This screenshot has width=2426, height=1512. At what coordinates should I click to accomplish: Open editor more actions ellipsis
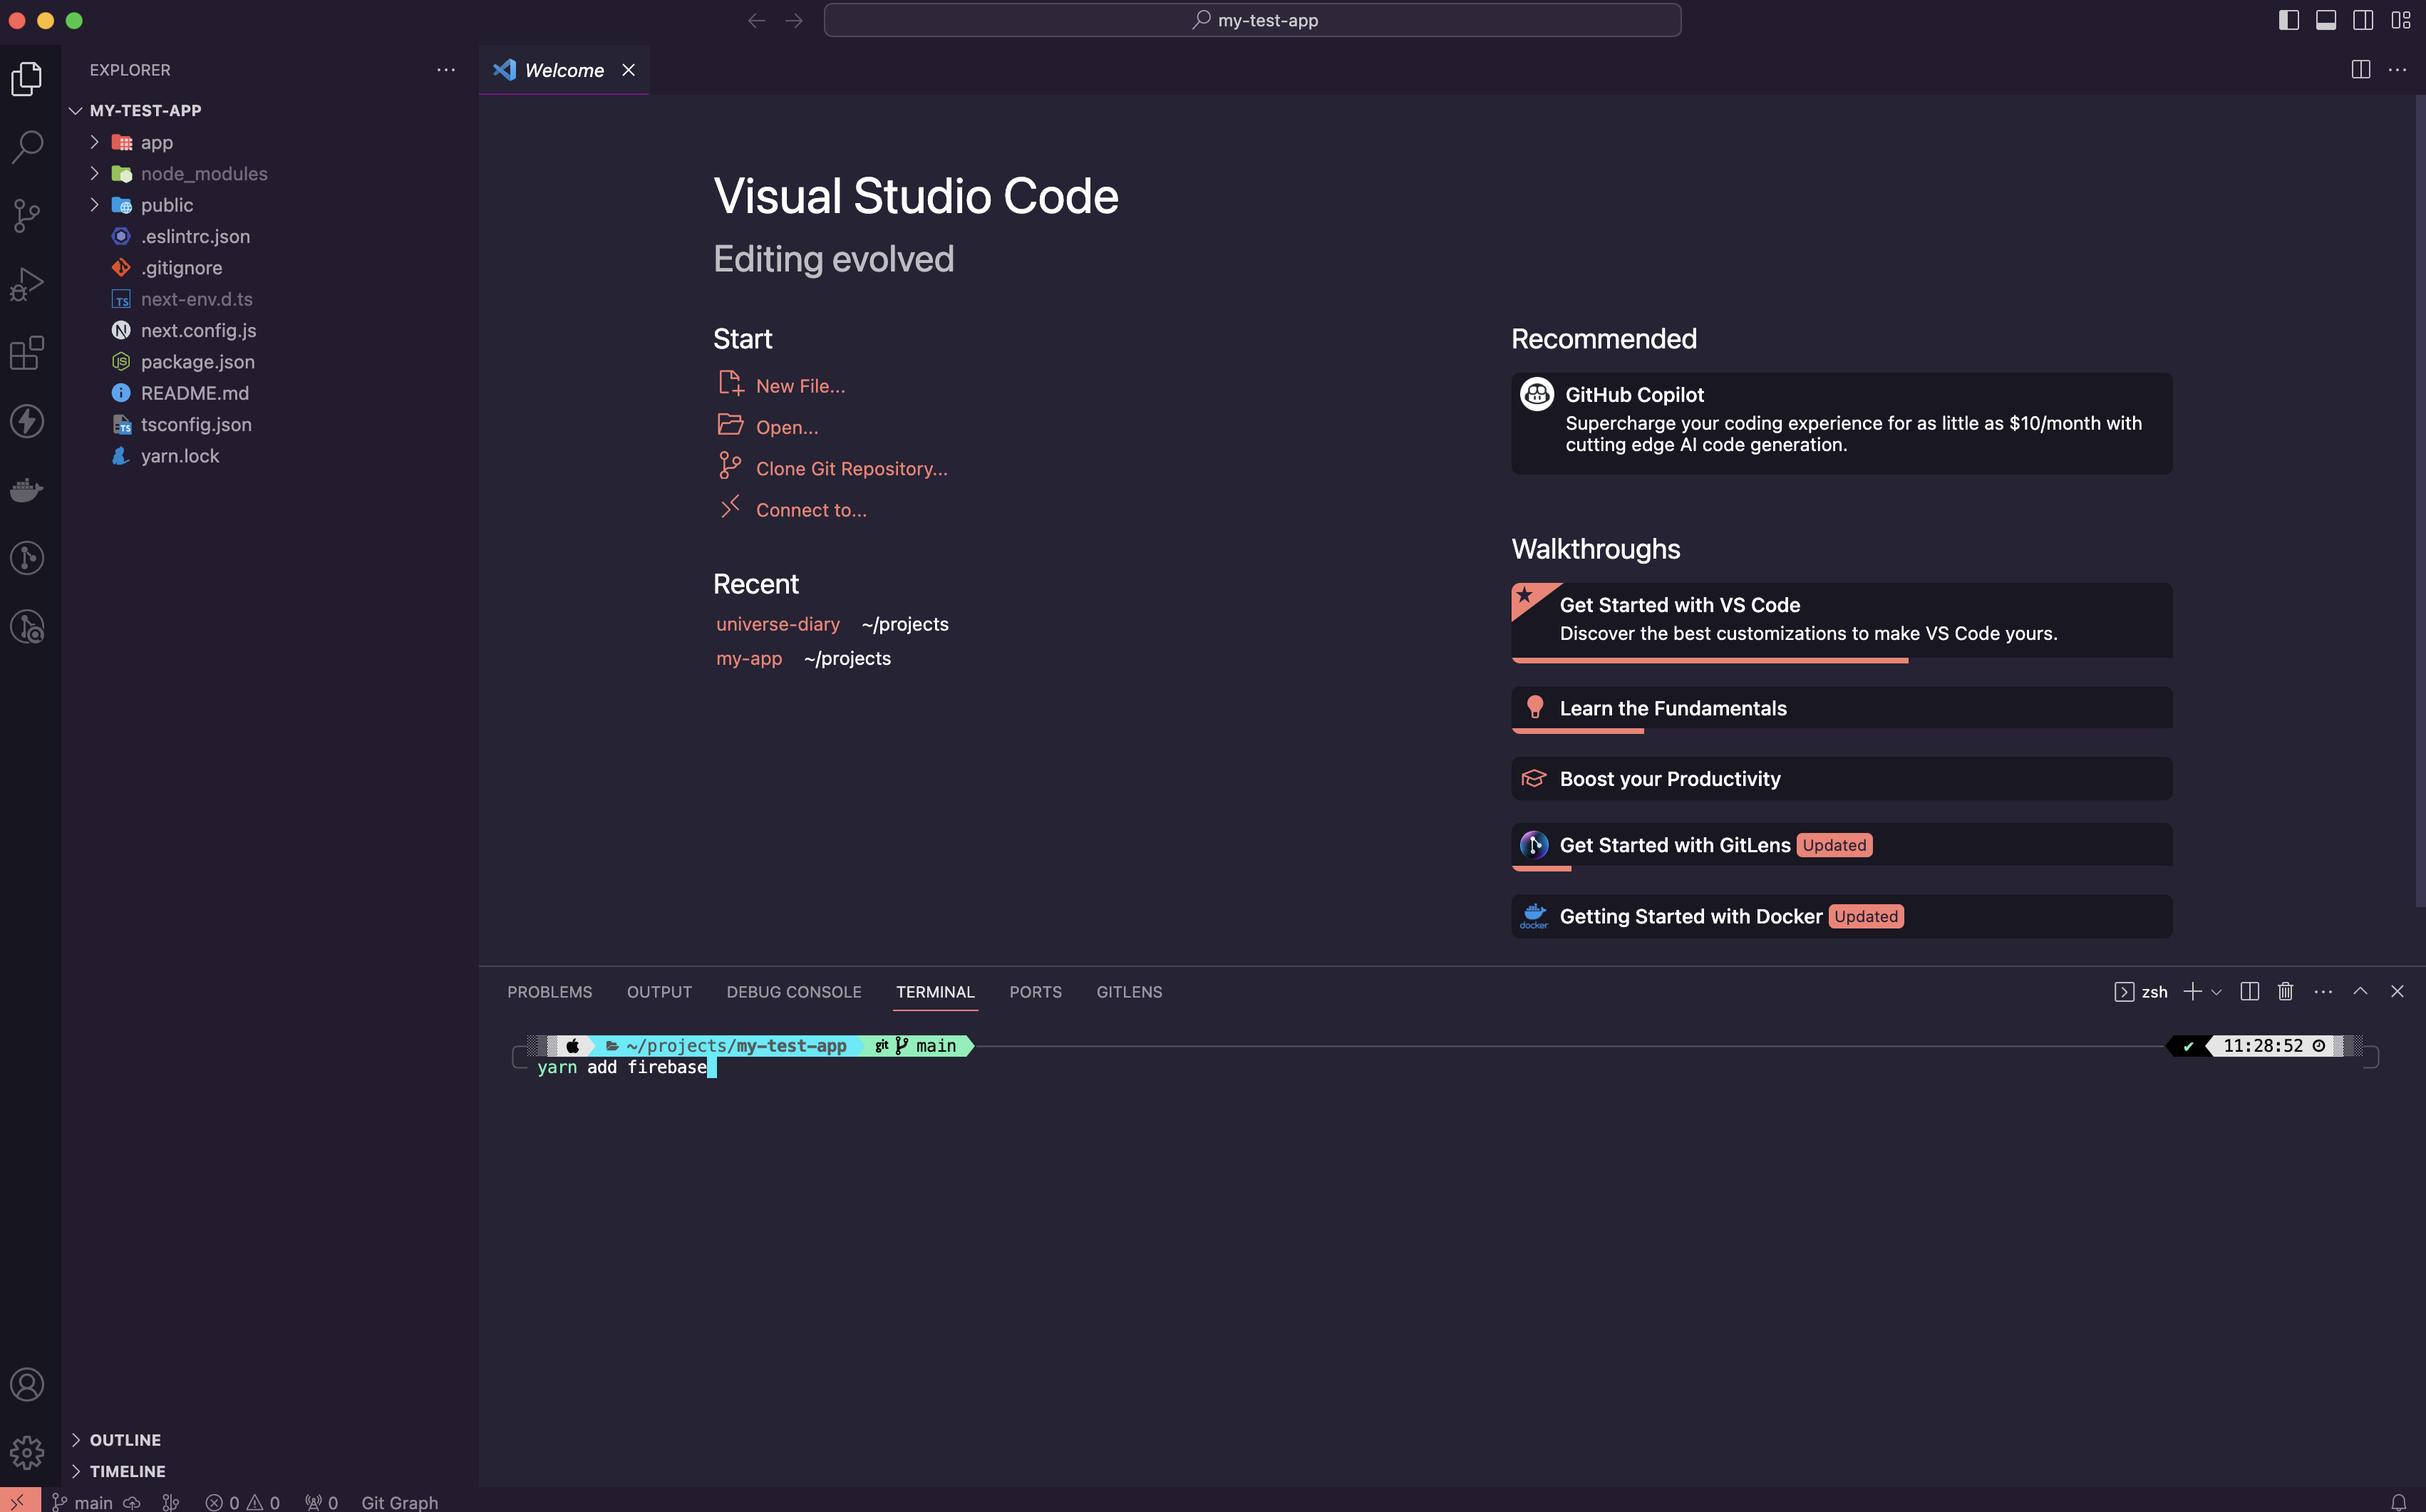(x=2398, y=70)
